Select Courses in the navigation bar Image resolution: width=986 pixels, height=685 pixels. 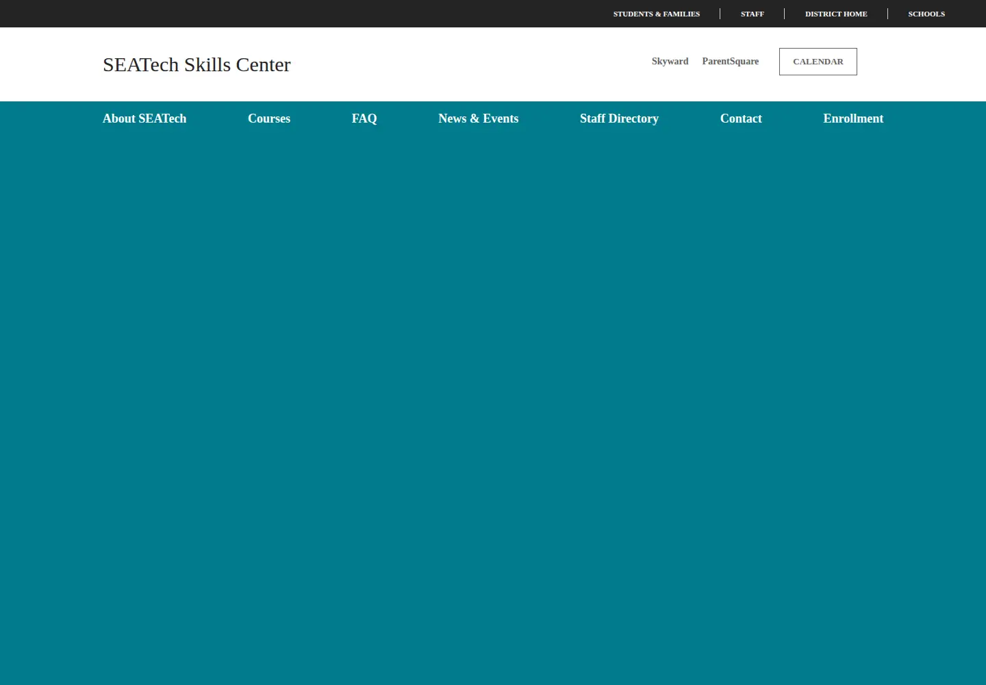269,119
